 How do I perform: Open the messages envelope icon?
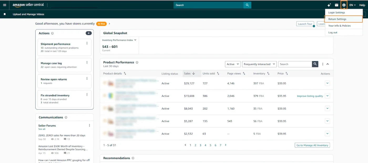336,5
